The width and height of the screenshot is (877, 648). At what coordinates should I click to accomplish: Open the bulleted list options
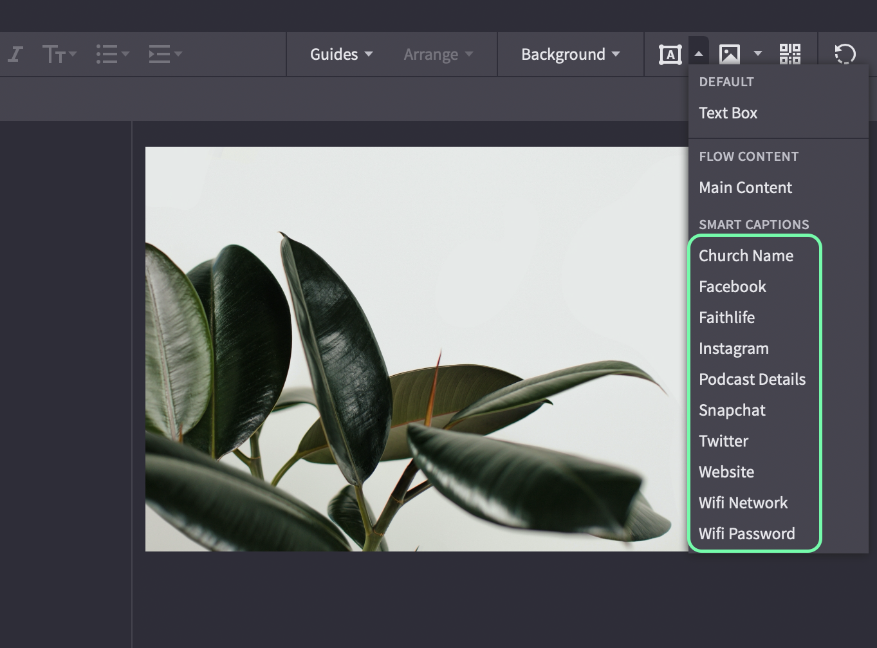tap(112, 54)
